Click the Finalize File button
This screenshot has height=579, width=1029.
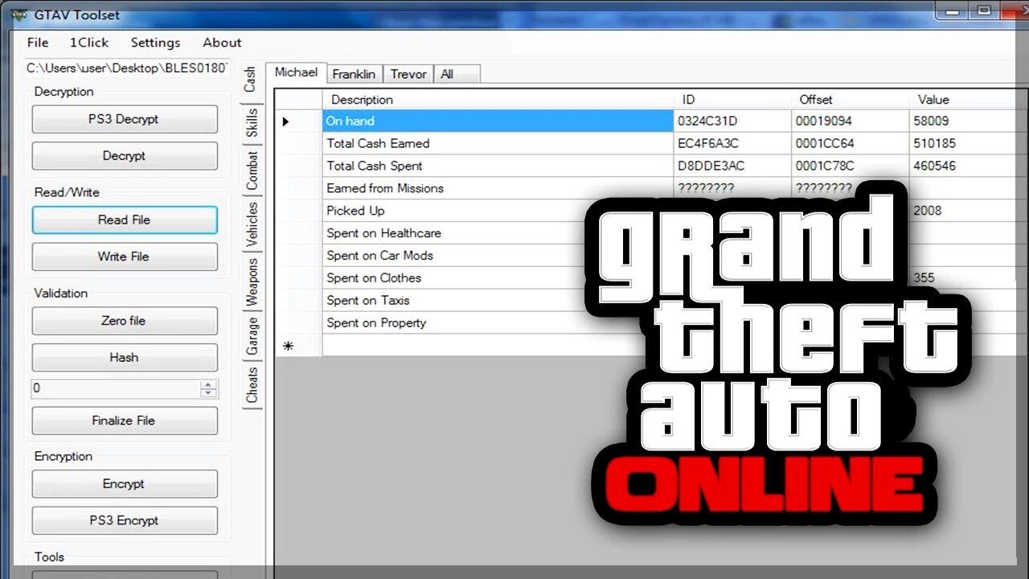click(125, 421)
